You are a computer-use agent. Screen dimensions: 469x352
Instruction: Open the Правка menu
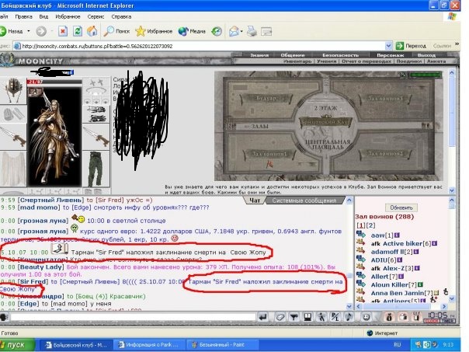click(23, 17)
